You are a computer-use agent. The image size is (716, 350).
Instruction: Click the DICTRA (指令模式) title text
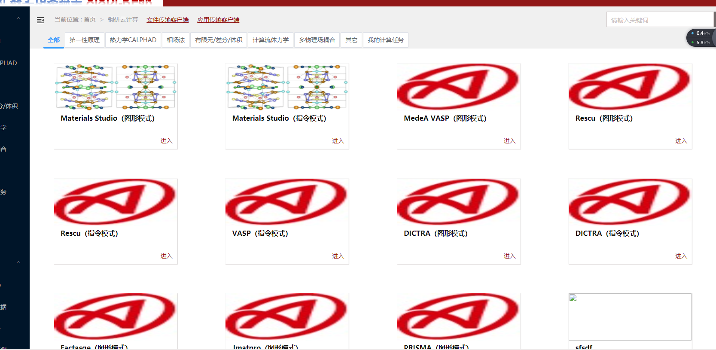tap(607, 233)
